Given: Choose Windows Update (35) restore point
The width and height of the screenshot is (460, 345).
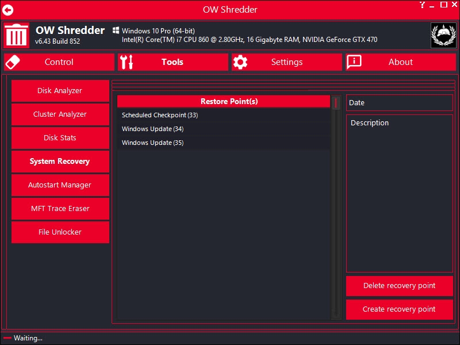Looking at the screenshot, I should 224,143.
